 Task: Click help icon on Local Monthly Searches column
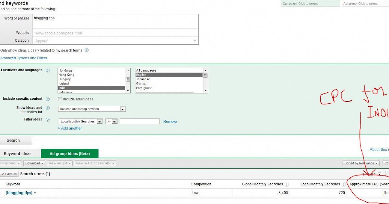click(x=343, y=184)
